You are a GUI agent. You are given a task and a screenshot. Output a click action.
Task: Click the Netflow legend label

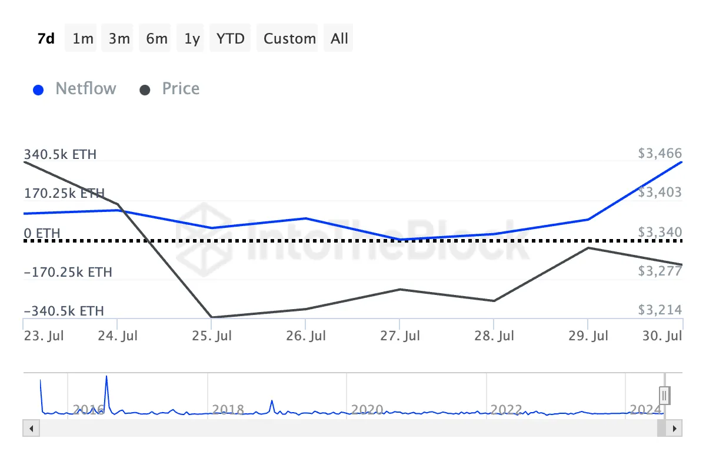point(86,89)
